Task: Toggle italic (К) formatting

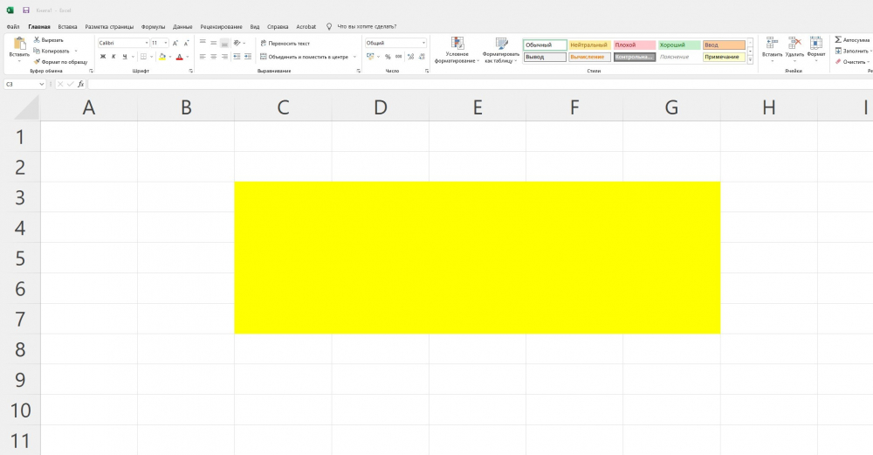Action: (113, 57)
